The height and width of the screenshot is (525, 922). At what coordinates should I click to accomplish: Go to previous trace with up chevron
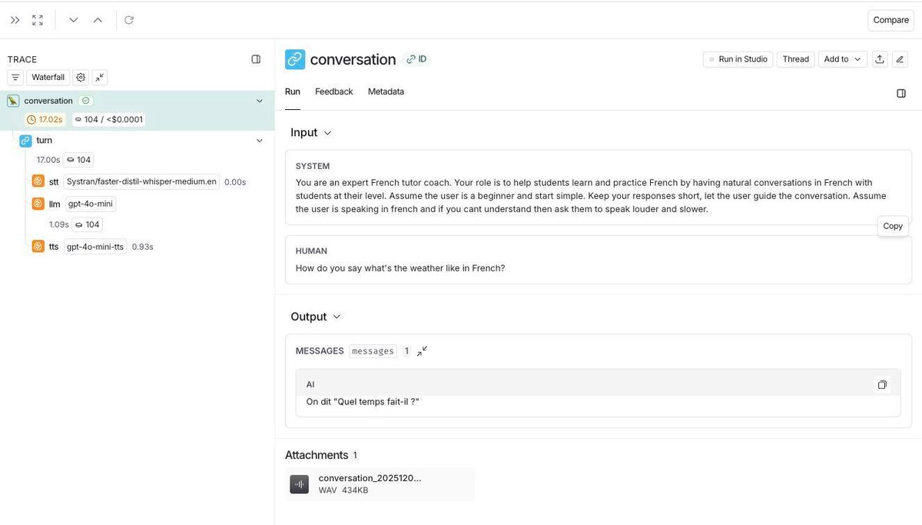pyautogui.click(x=98, y=20)
